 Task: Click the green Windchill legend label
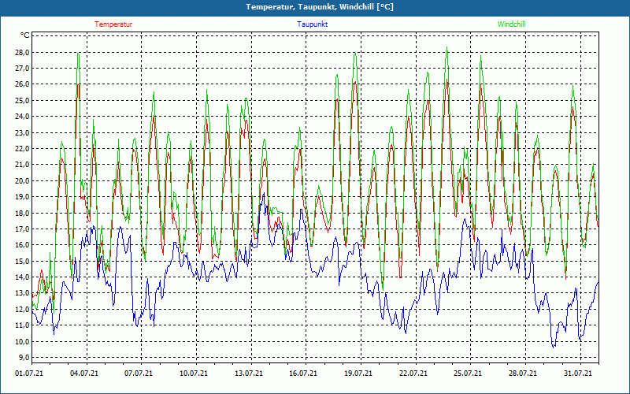point(511,24)
